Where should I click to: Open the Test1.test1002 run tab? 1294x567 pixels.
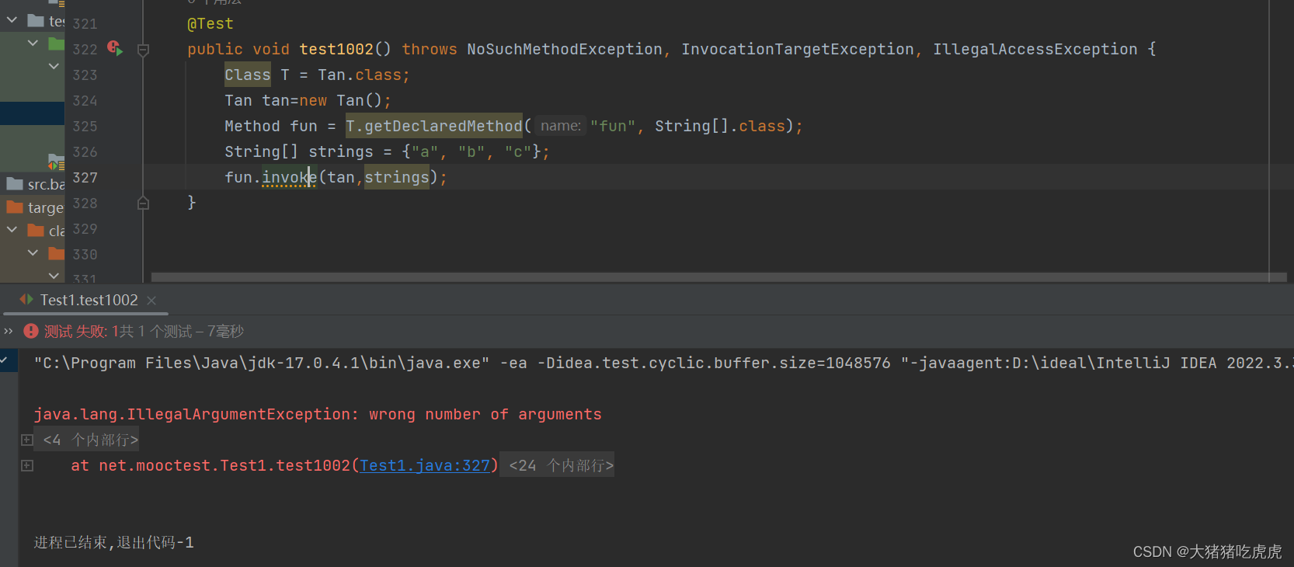click(x=89, y=300)
